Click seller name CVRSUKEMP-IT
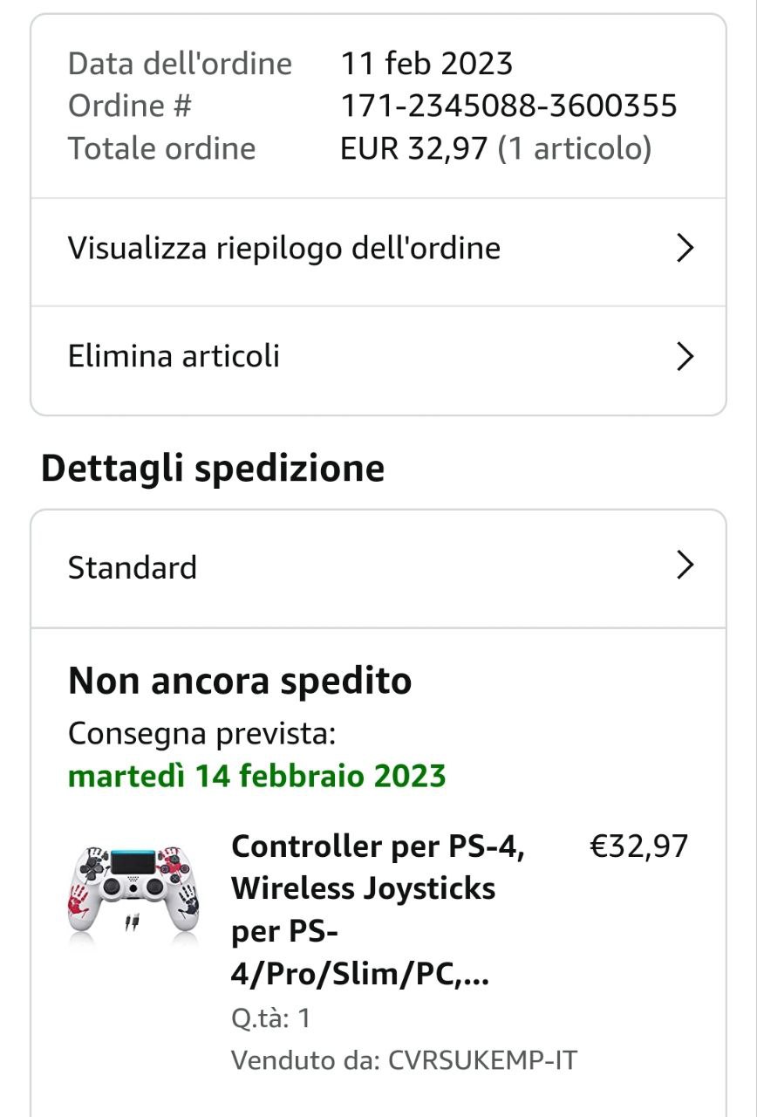 [482, 1061]
